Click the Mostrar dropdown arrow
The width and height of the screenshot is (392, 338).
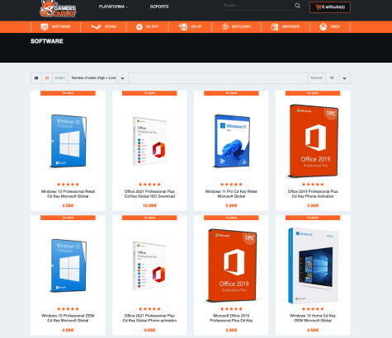click(345, 78)
